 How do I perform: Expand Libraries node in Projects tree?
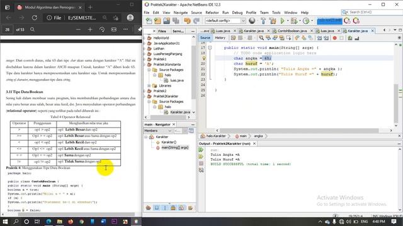[149, 86]
